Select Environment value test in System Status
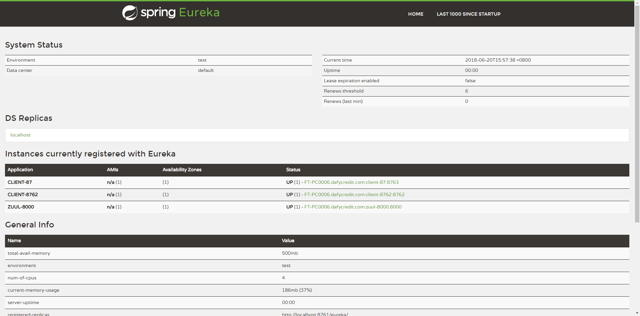 (202, 60)
